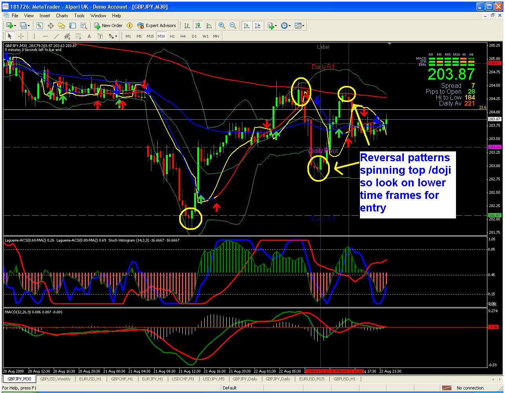Viewport: 505px width, 393px height.
Task: Select the Text label tool
Action: [x=89, y=36]
